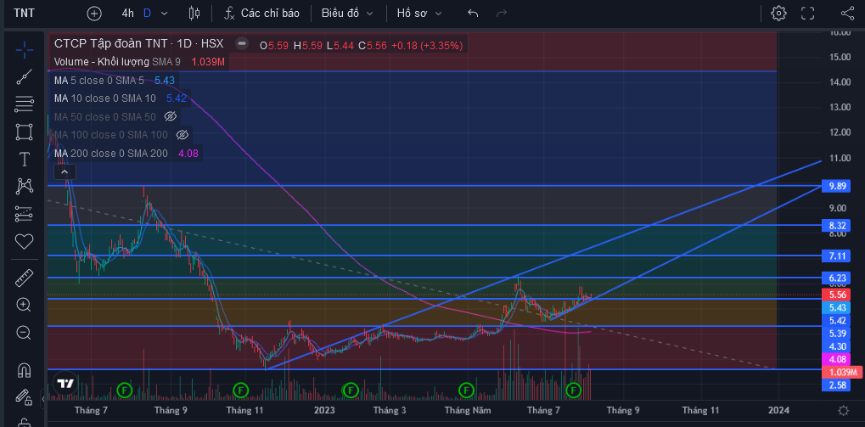Image resolution: width=865 pixels, height=427 pixels.
Task: Show the hidden MA 100 indicator
Action: tap(183, 135)
